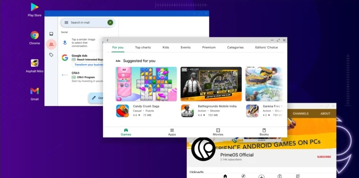Open the Candy Crush Saga app icon

click(x=123, y=111)
